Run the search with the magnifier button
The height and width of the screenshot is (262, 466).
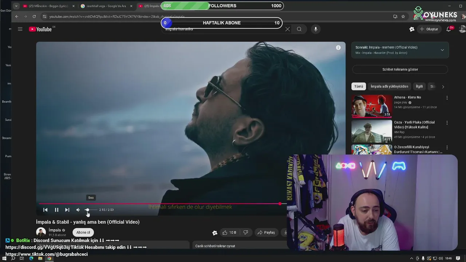tap(299, 29)
